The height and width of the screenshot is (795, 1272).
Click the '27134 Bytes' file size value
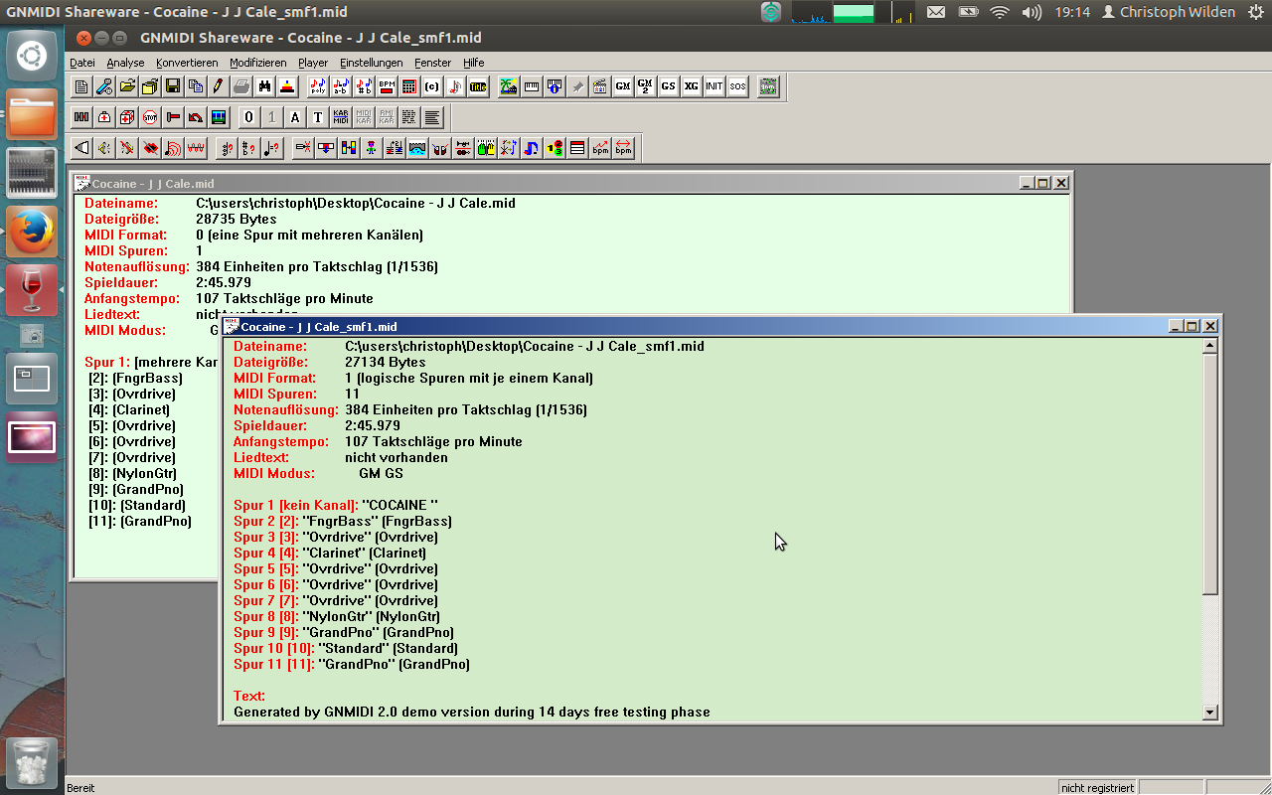coord(386,362)
